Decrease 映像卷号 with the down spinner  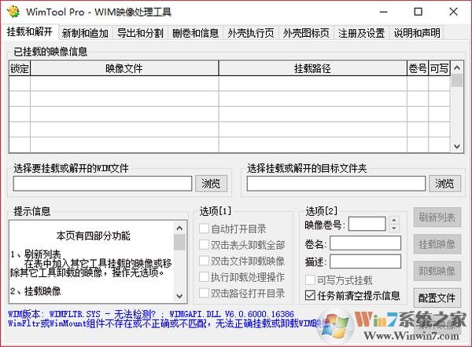[x=394, y=228]
